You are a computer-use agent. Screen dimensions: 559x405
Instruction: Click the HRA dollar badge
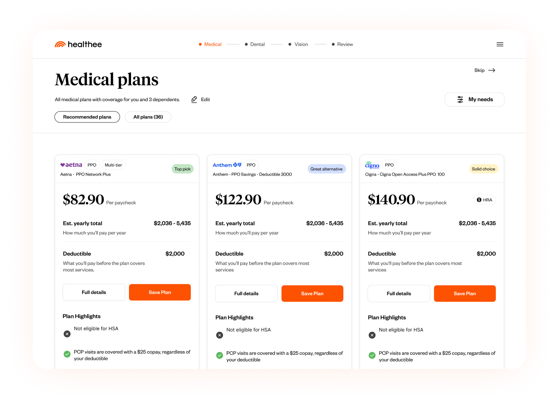485,200
